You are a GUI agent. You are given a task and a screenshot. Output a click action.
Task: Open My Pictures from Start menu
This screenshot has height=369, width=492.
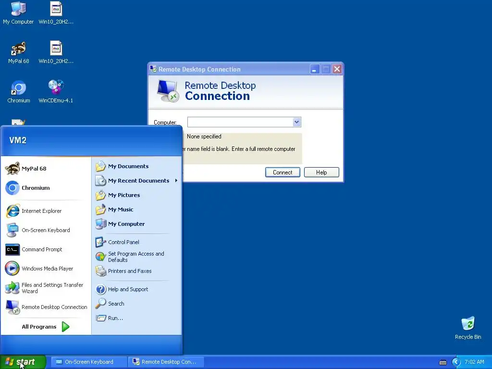pyautogui.click(x=136, y=195)
